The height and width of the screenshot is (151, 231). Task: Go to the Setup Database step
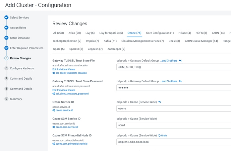pos(20,38)
